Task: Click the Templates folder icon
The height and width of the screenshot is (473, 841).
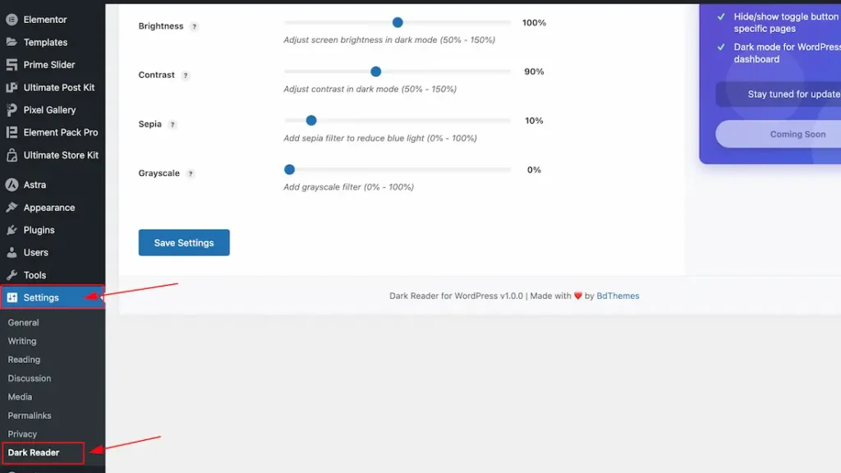Action: [x=11, y=42]
